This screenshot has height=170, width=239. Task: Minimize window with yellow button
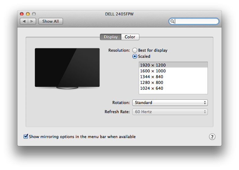click(x=28, y=14)
